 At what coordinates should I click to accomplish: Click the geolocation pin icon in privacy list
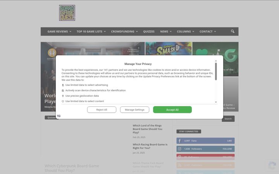click(x=63, y=96)
